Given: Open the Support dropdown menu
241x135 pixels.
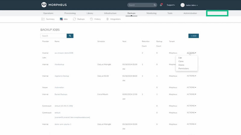Looking at the screenshot, I should (171, 5).
